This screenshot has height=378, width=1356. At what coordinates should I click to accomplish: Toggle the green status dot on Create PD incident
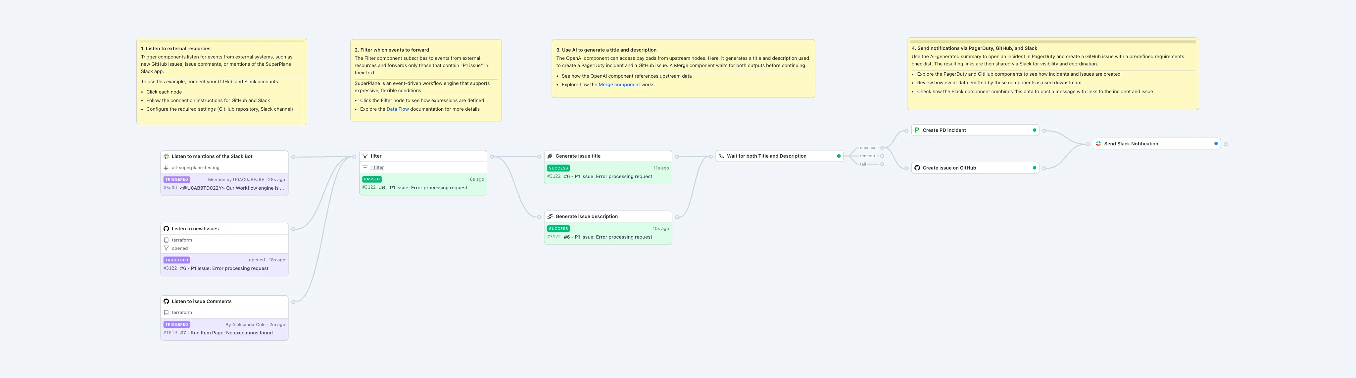(x=1034, y=130)
